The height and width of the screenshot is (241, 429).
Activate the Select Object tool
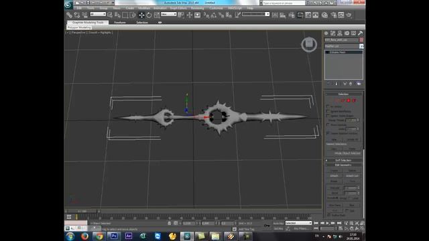(110, 15)
